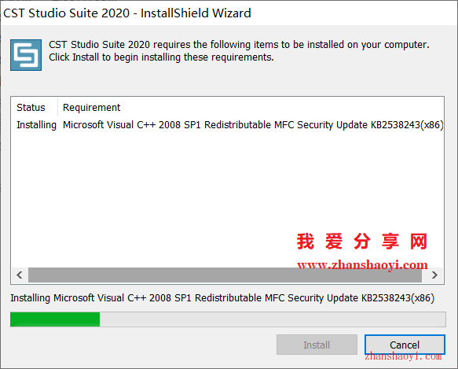Screen dimensions: 458x369
Task: Click the right scroll arrow in the requirements list
Action: click(x=434, y=275)
